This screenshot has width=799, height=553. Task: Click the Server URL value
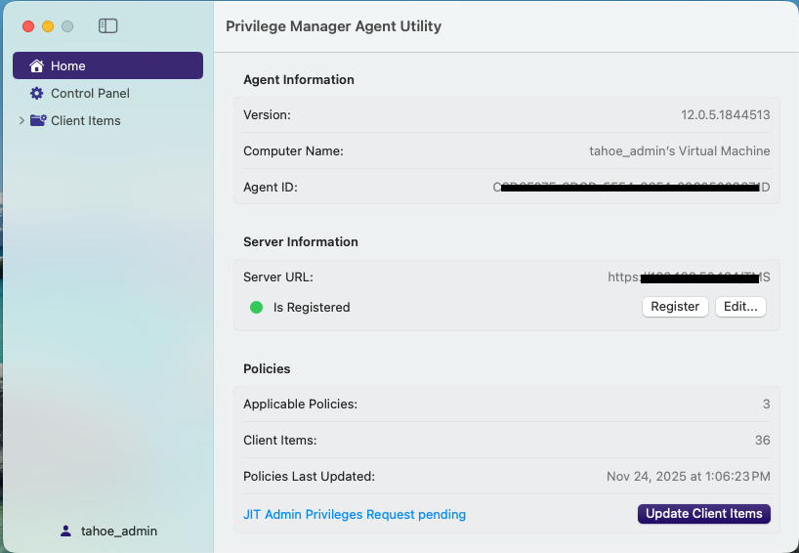pyautogui.click(x=689, y=277)
